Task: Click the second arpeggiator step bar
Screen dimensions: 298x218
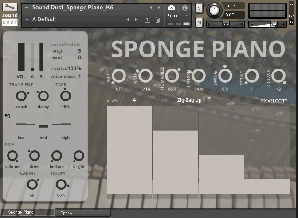Action: [x=175, y=162]
